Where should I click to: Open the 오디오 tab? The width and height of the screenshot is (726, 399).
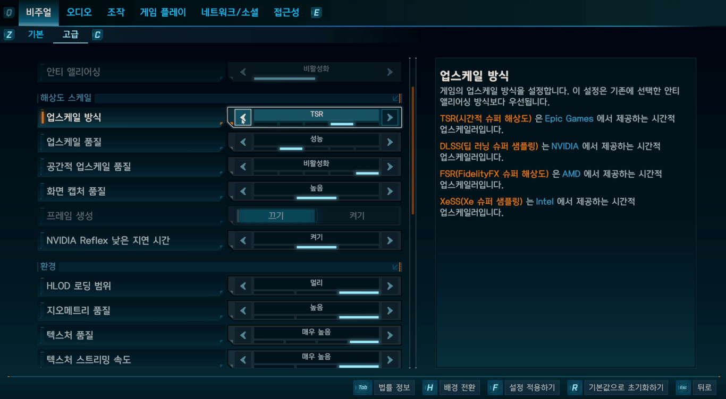pos(79,12)
